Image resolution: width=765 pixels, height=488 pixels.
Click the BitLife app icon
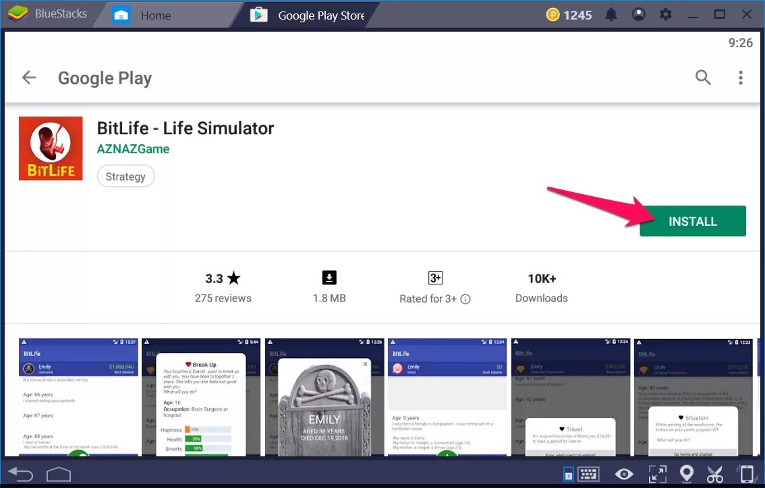pos(51,148)
